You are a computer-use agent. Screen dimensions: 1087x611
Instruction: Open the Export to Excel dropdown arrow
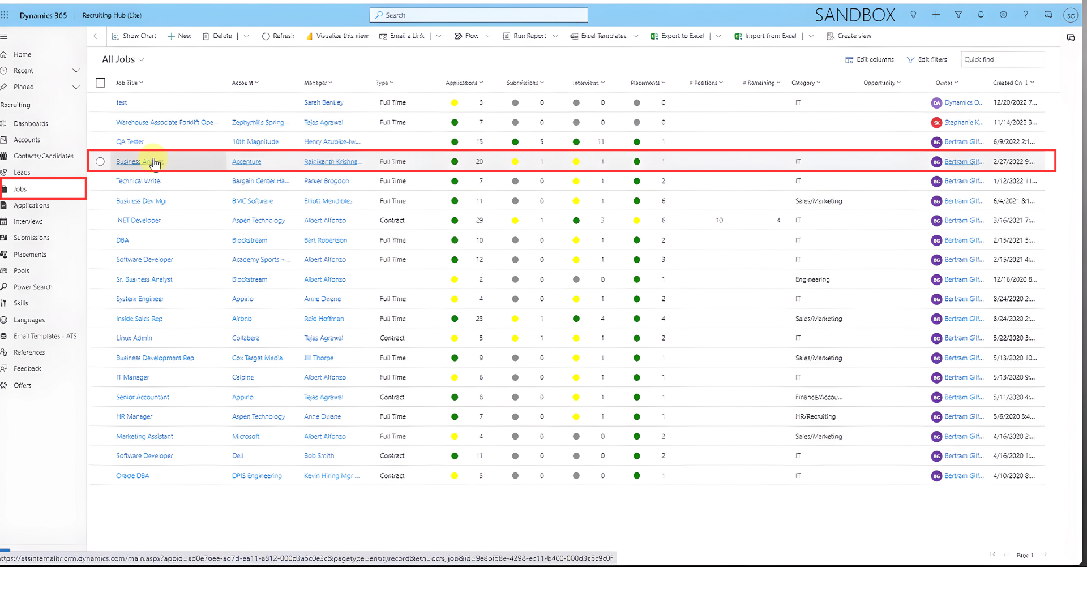(718, 36)
